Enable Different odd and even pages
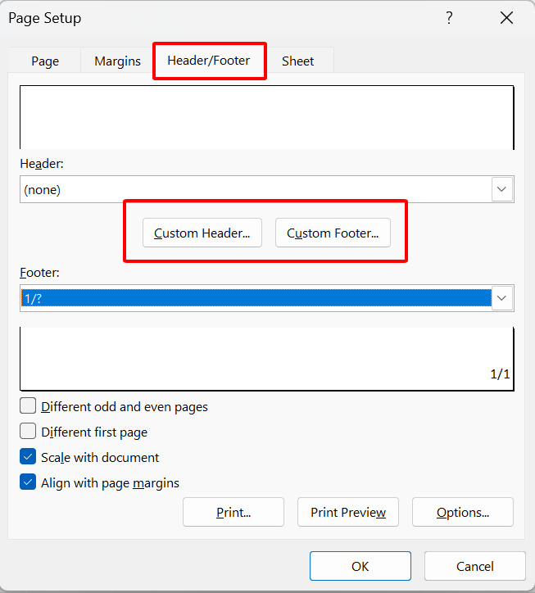Viewport: 535px width, 593px height. 28,406
